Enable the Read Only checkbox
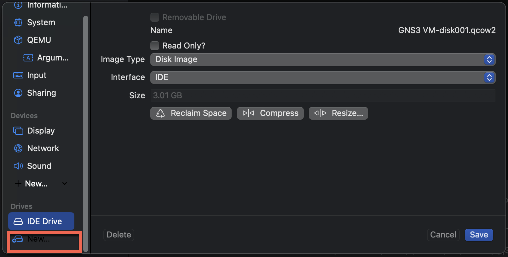The height and width of the screenshot is (257, 508). coord(155,46)
